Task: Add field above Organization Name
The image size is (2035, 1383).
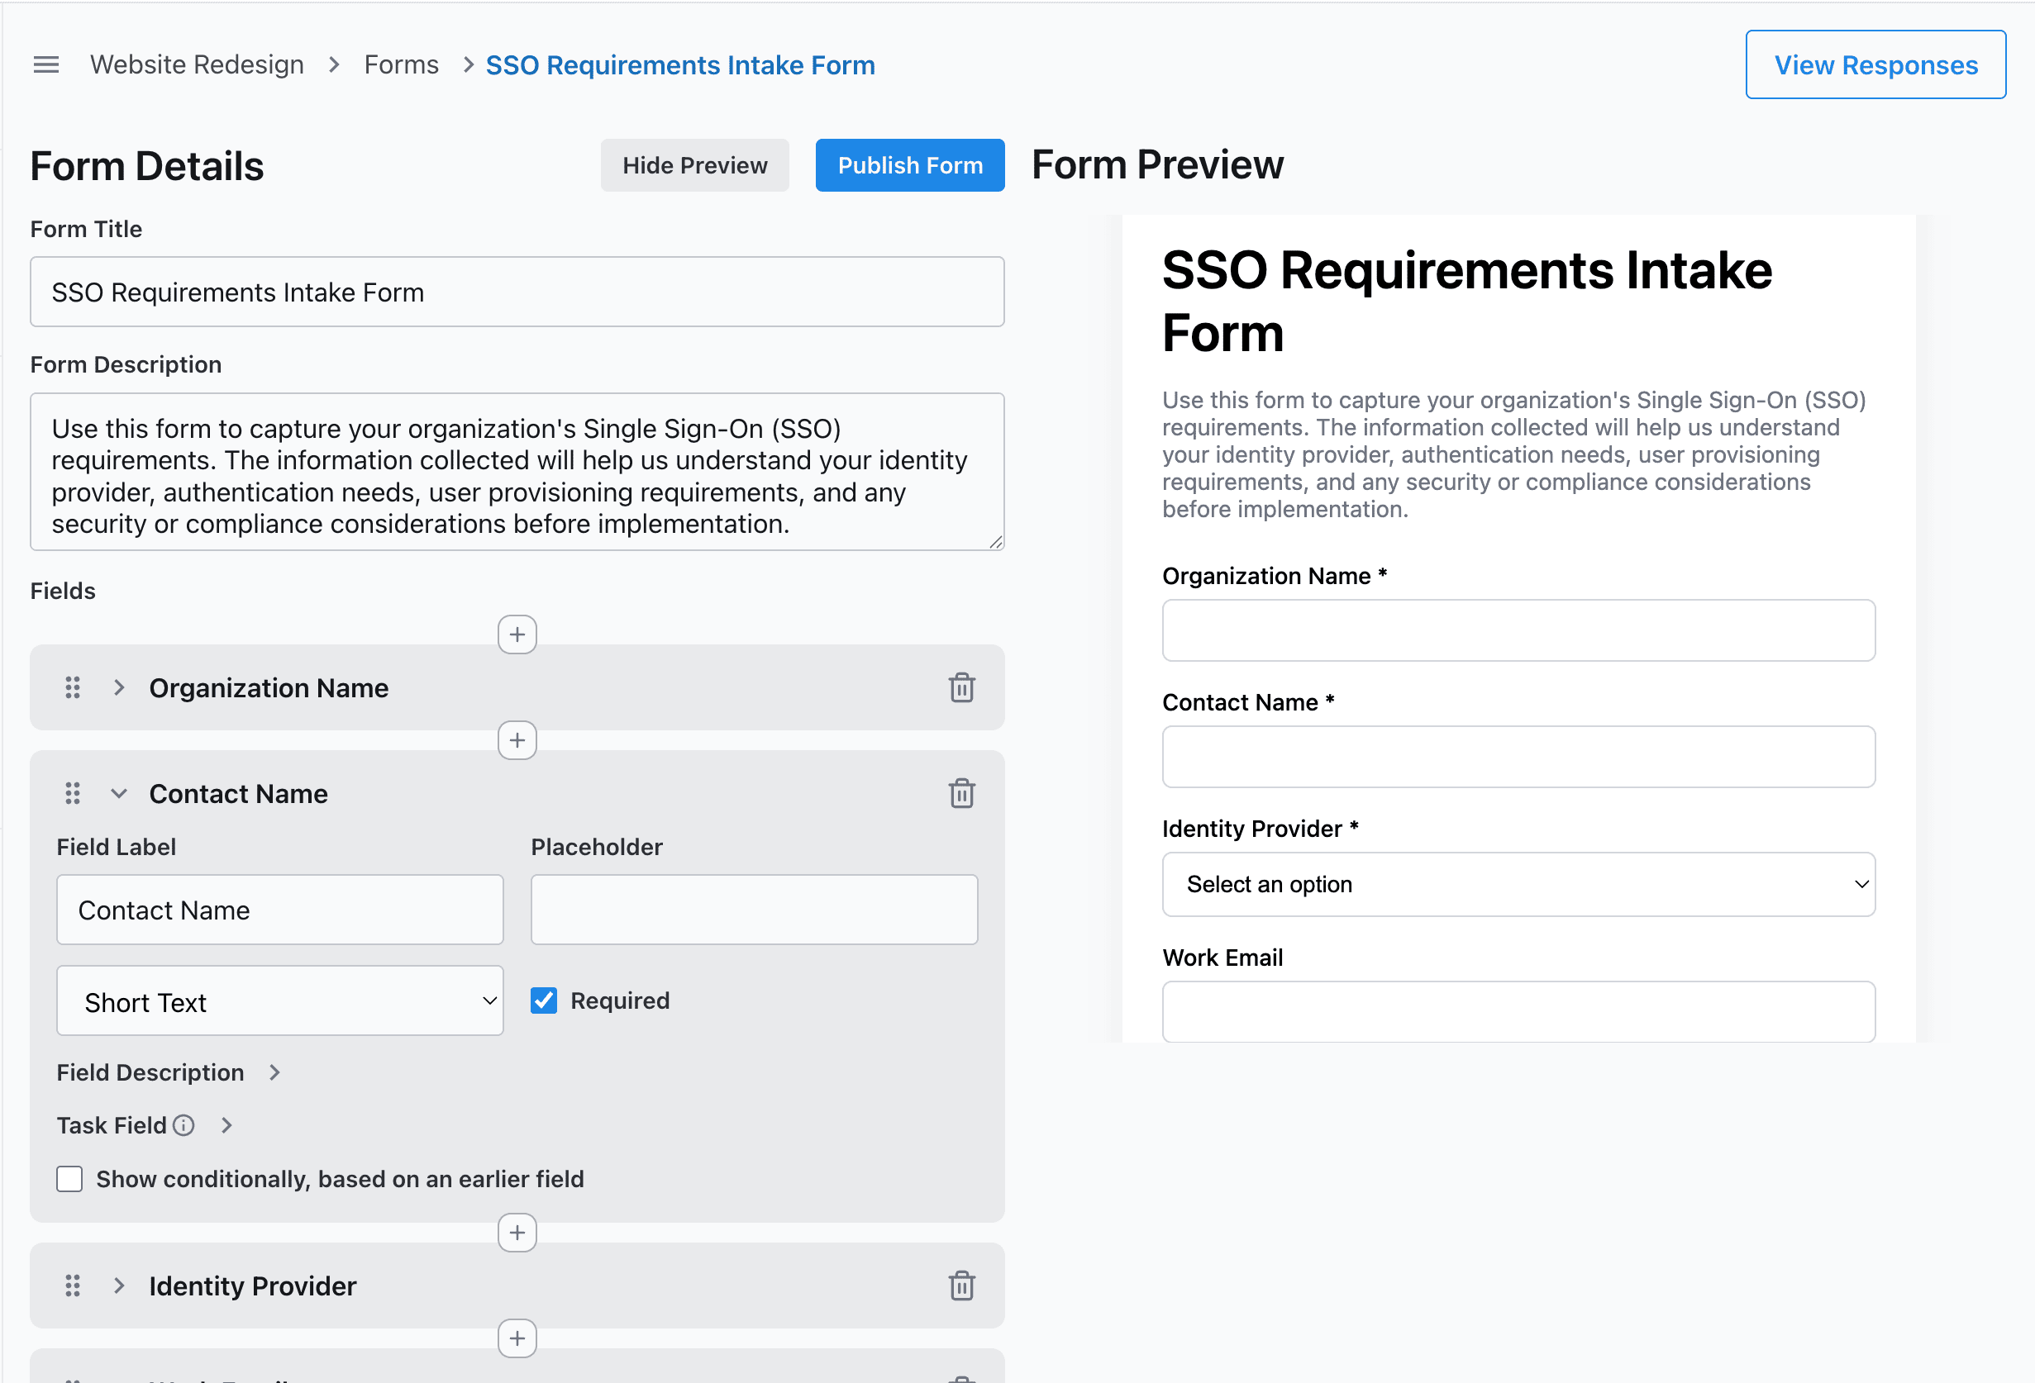Action: 517,634
